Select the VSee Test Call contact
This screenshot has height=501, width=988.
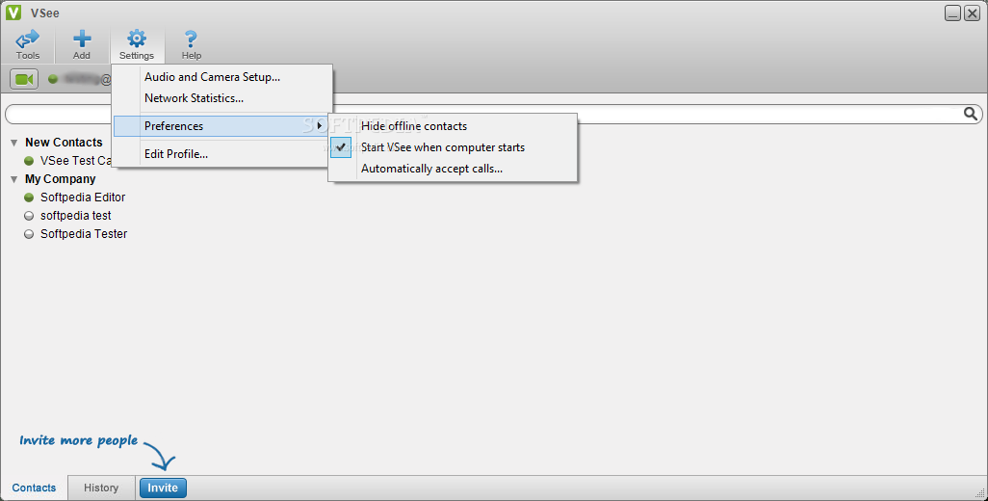76,161
